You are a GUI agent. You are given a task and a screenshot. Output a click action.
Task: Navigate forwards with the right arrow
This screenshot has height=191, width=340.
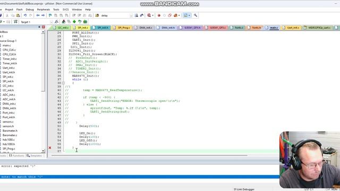43,15
